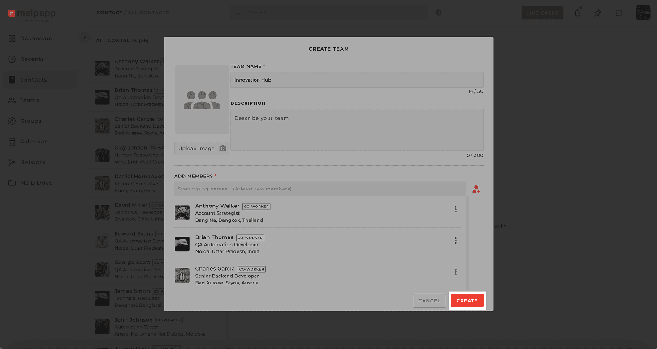Select Contacts in the sidebar navigation
The width and height of the screenshot is (657, 349).
tap(33, 79)
